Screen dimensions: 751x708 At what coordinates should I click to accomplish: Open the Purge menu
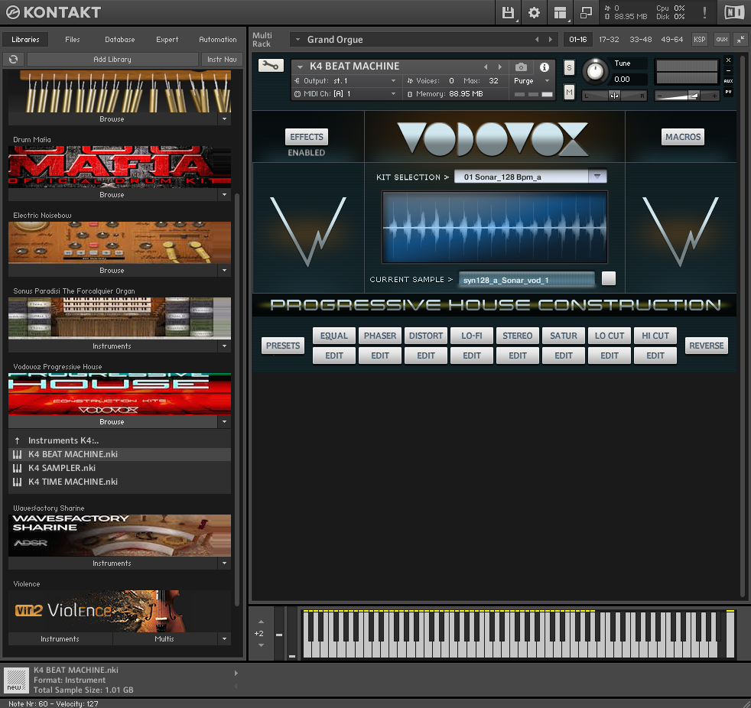pos(532,81)
